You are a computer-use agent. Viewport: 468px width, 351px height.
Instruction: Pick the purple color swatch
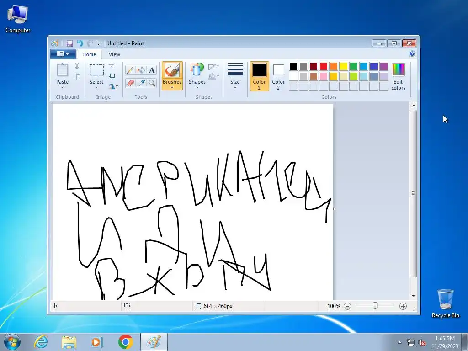click(x=384, y=66)
